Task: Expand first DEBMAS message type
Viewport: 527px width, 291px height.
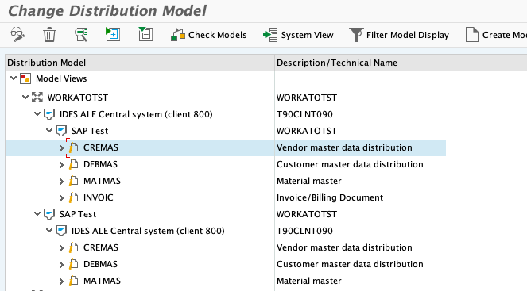Action: (x=61, y=165)
